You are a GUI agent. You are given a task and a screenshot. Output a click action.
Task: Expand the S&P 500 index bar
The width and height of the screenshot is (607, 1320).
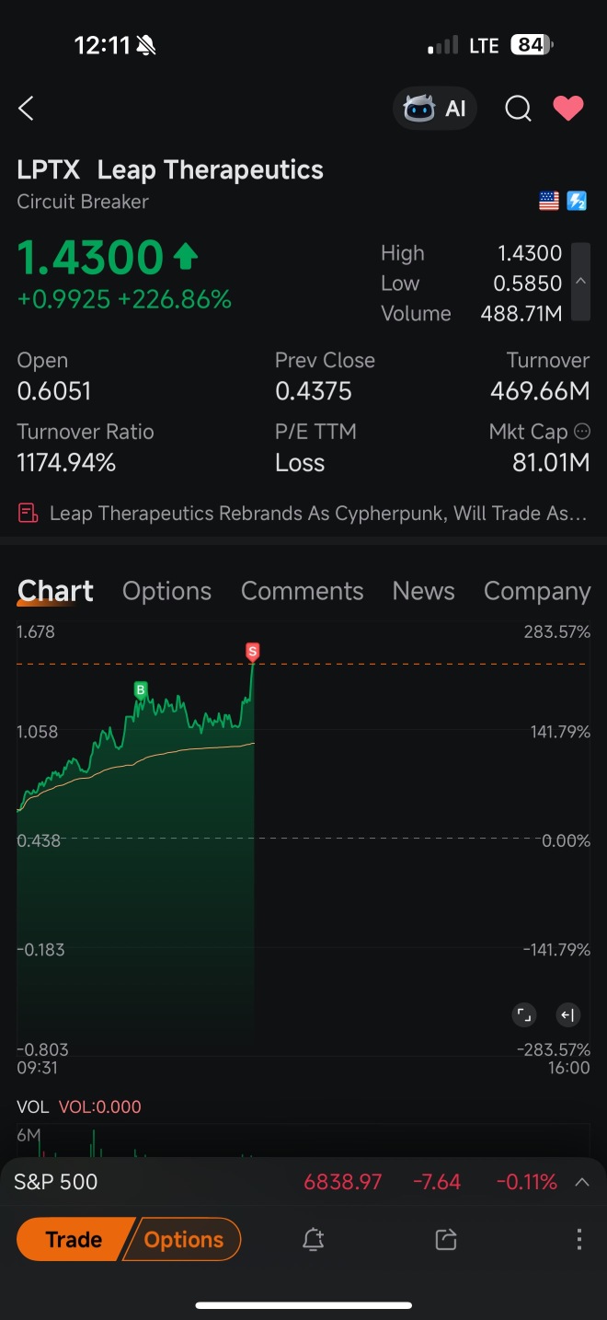point(581,1182)
